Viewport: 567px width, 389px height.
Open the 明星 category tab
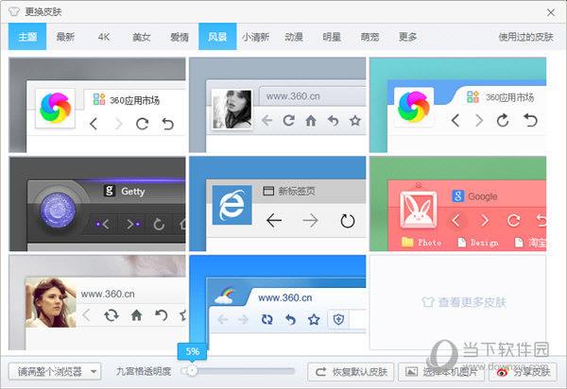pyautogui.click(x=332, y=37)
